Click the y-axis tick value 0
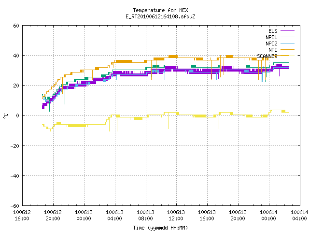The image size is (309, 232). tap(18, 116)
